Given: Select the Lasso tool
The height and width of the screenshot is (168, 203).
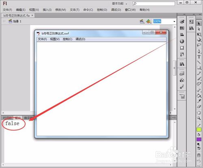Looking at the screenshot, I should 199,45.
